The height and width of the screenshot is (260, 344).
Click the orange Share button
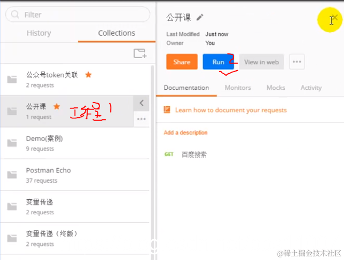tap(182, 62)
